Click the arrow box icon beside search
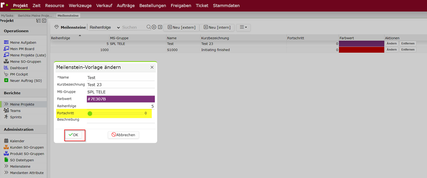The height and width of the screenshot is (178, 427). click(x=160, y=27)
